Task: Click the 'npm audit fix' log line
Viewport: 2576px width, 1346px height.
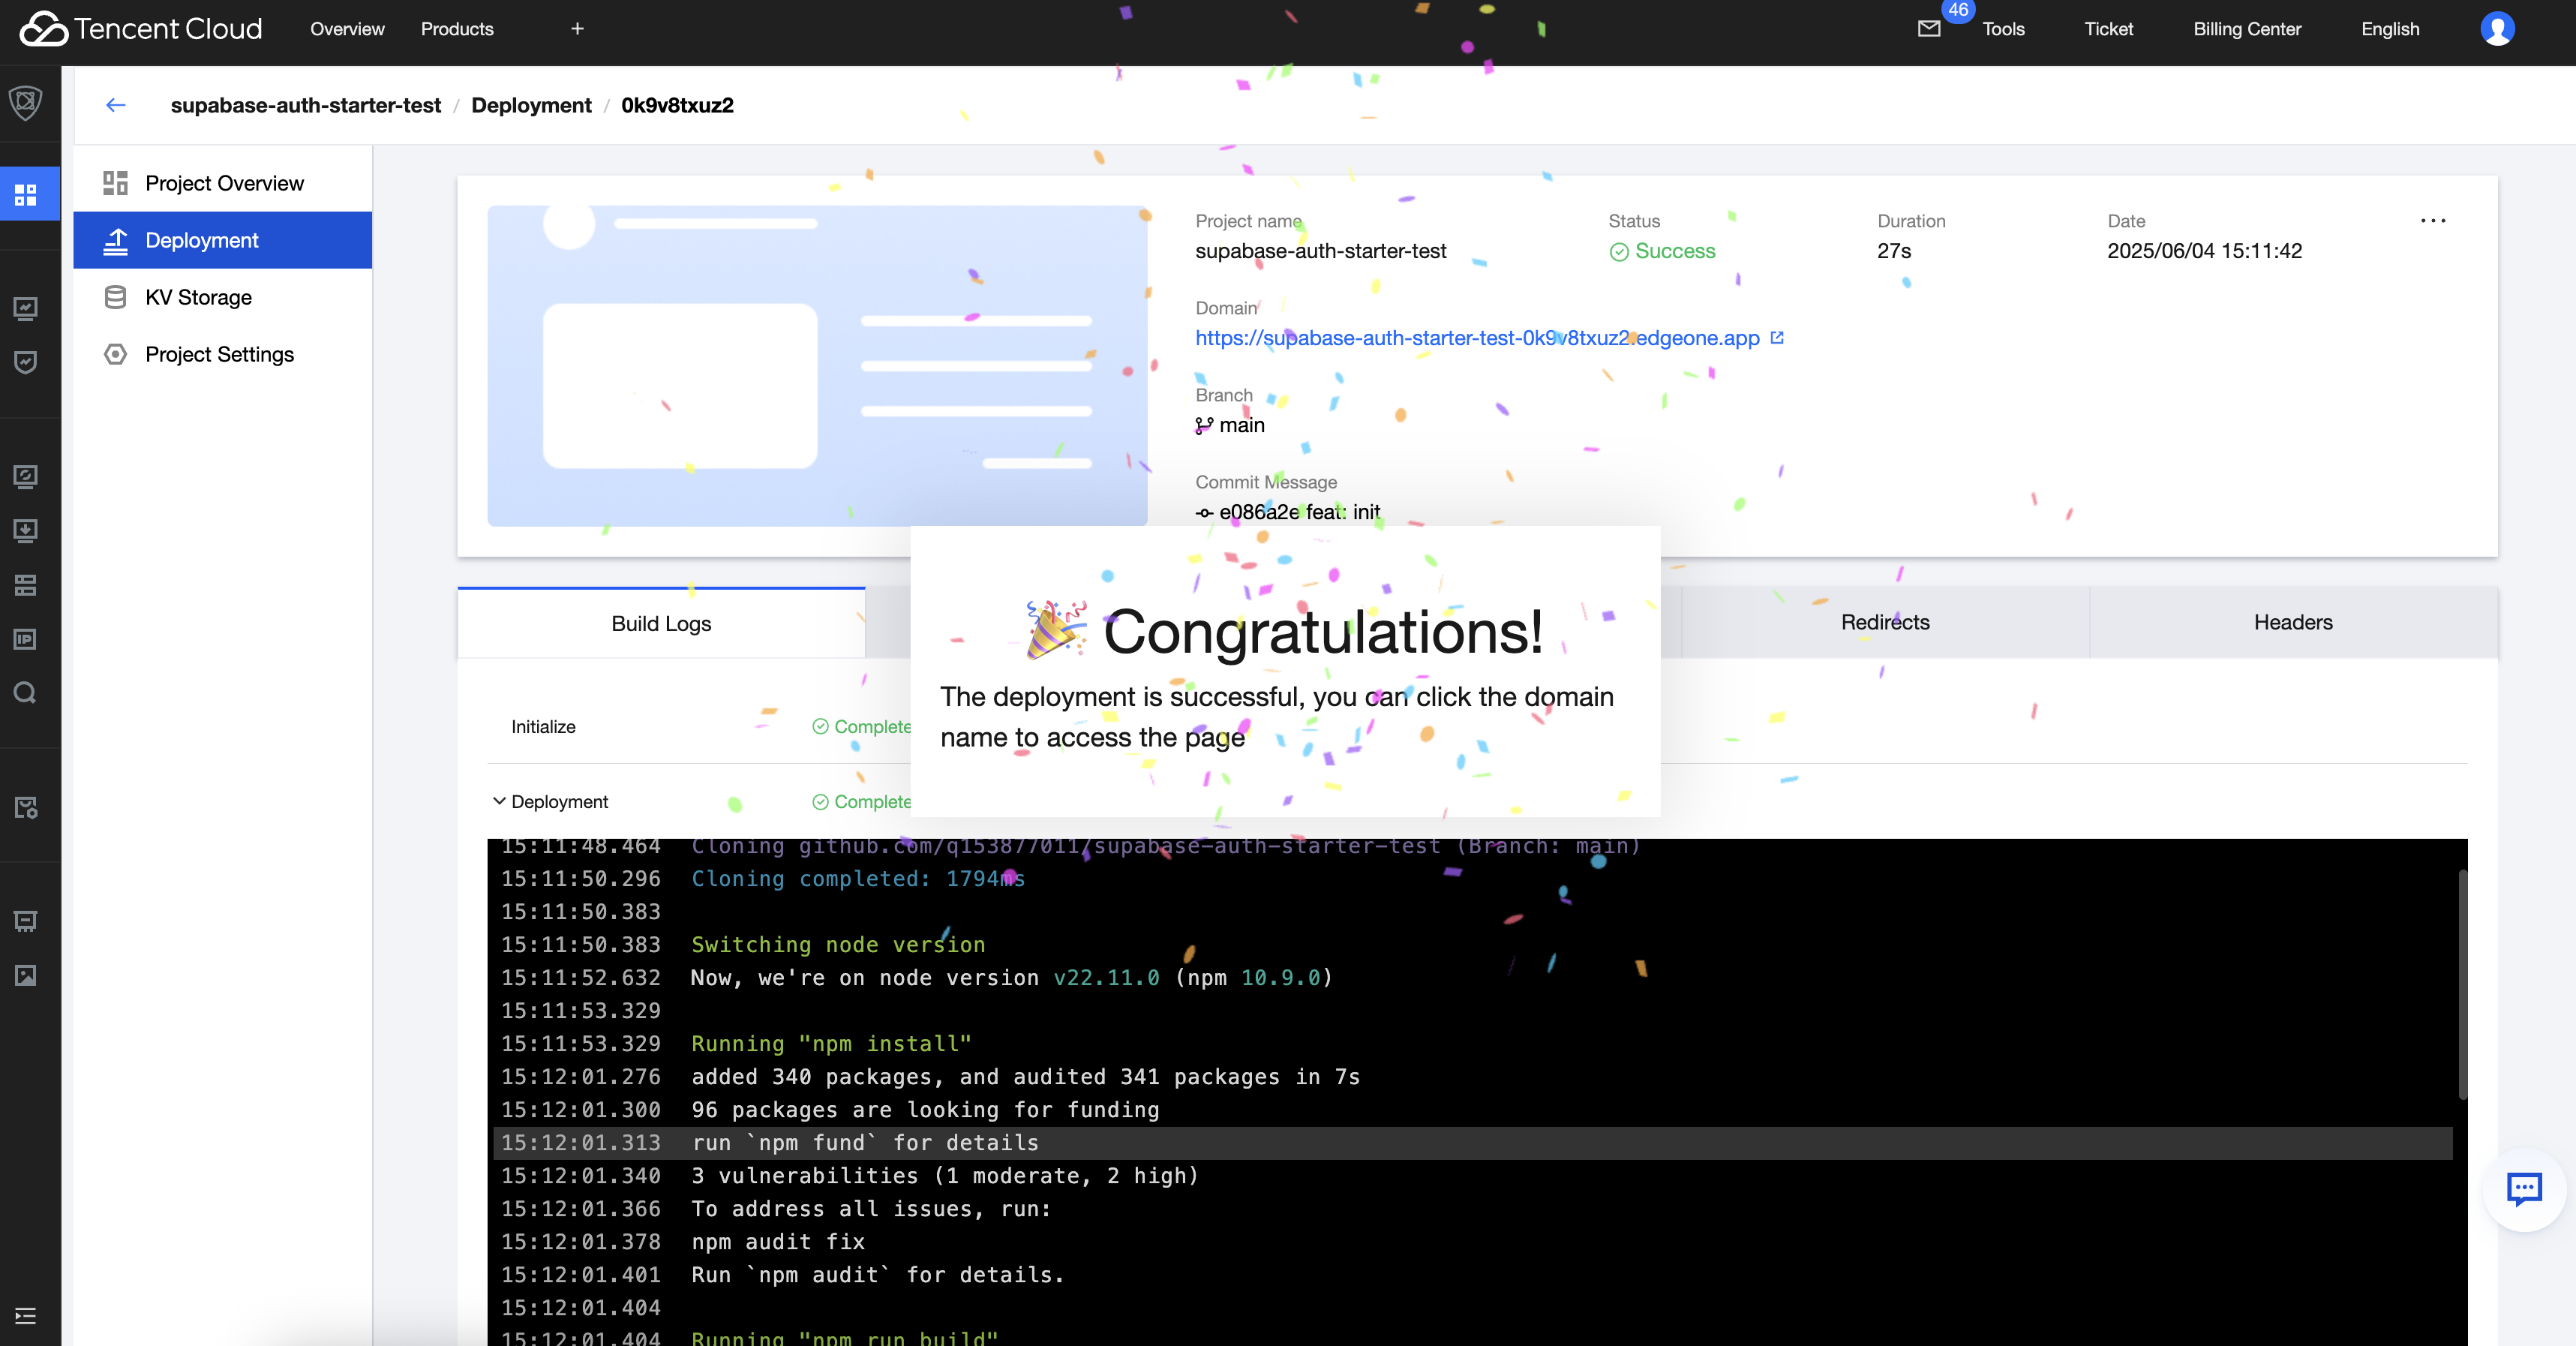Action: coord(777,1242)
